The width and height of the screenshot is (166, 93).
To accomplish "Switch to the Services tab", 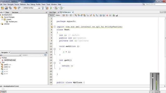I will point(15,12).
